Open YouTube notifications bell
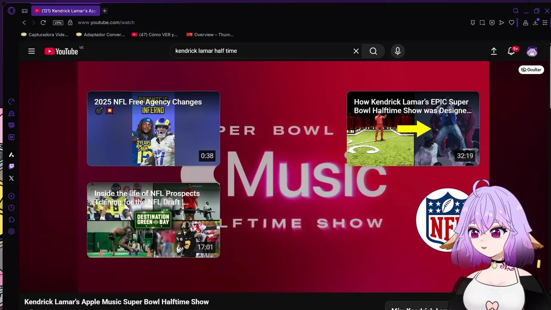Image resolution: width=551 pixels, height=310 pixels. [x=511, y=51]
